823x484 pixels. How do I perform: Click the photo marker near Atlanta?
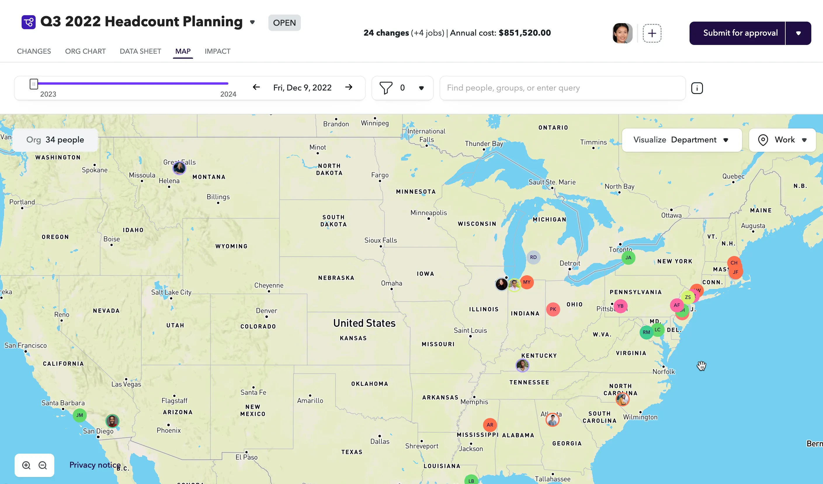pos(552,420)
